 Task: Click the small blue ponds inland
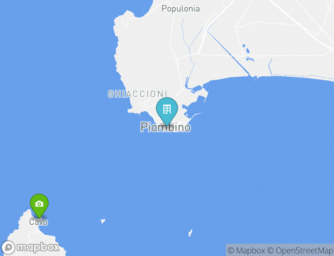pos(248,53)
